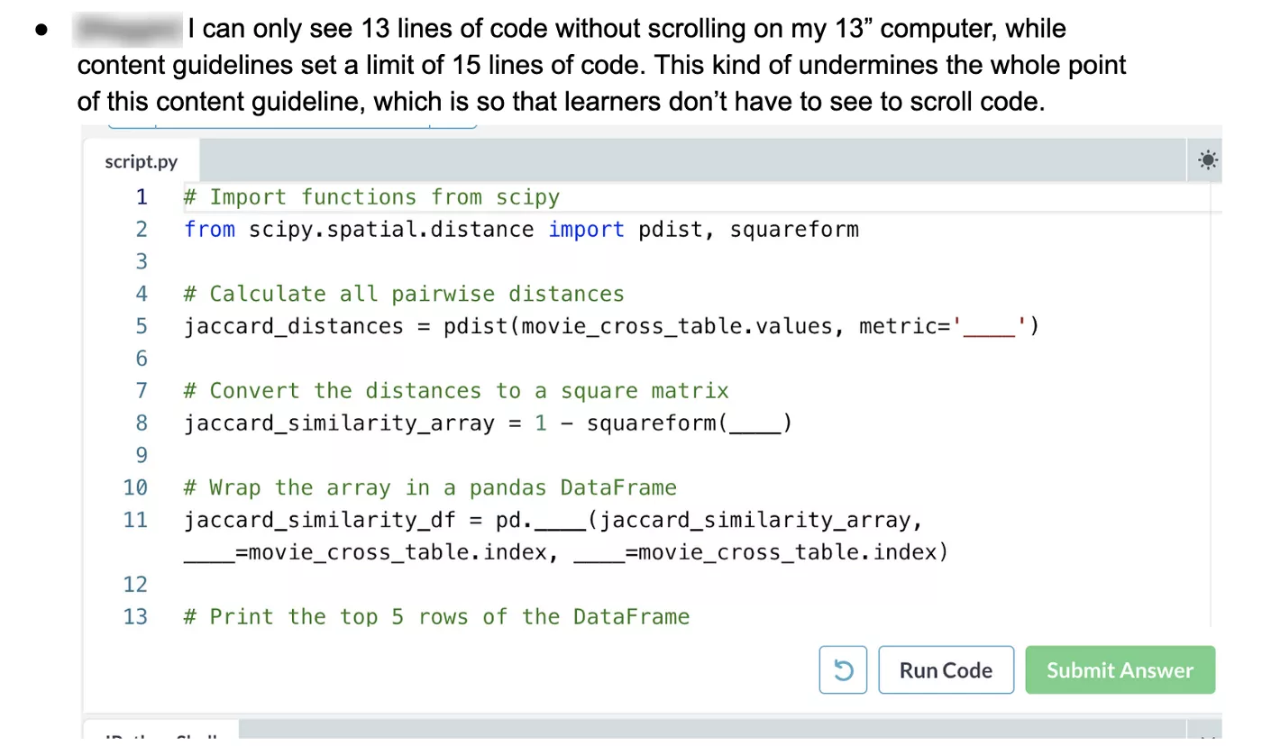Viewport: 1262px width, 746px height.
Task: Click 'movie_cross_table.values' on line 5
Action: pos(677,326)
